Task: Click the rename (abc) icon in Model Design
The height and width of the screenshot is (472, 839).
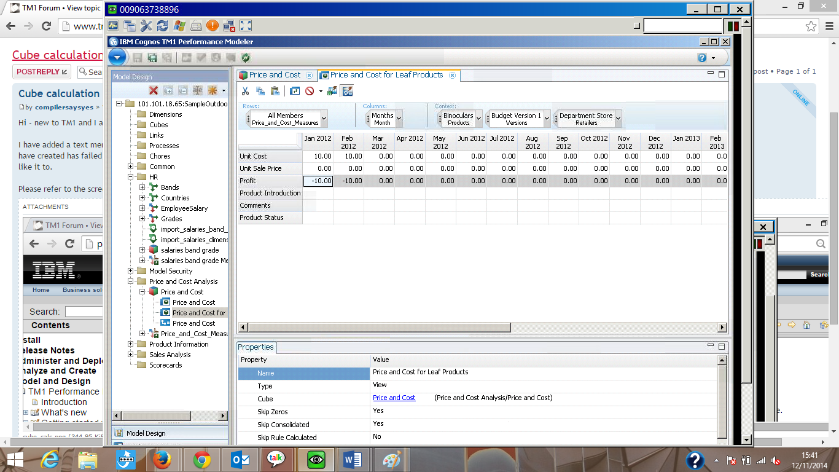Action: 198,90
